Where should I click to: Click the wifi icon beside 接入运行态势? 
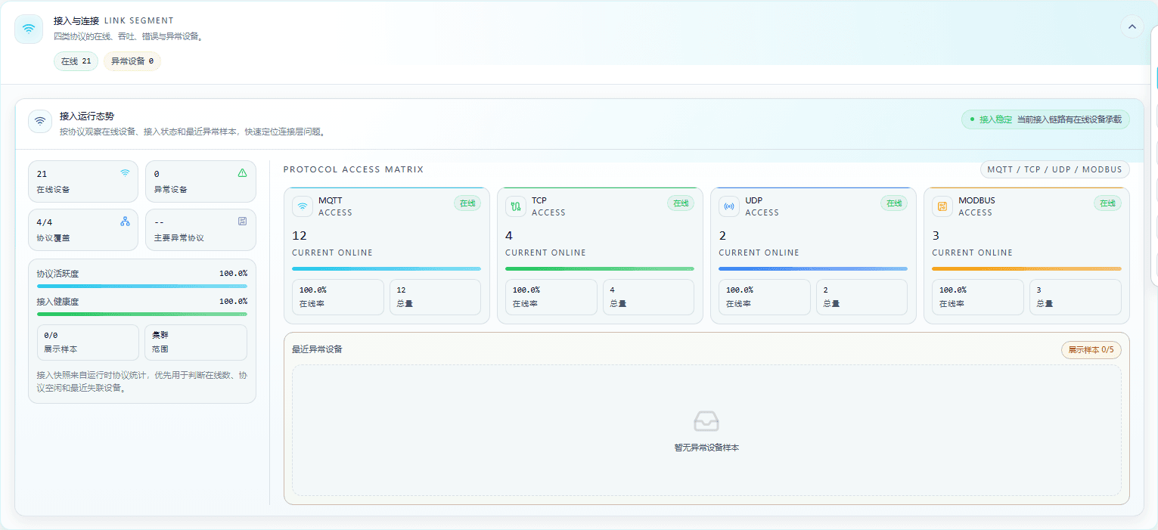(40, 121)
